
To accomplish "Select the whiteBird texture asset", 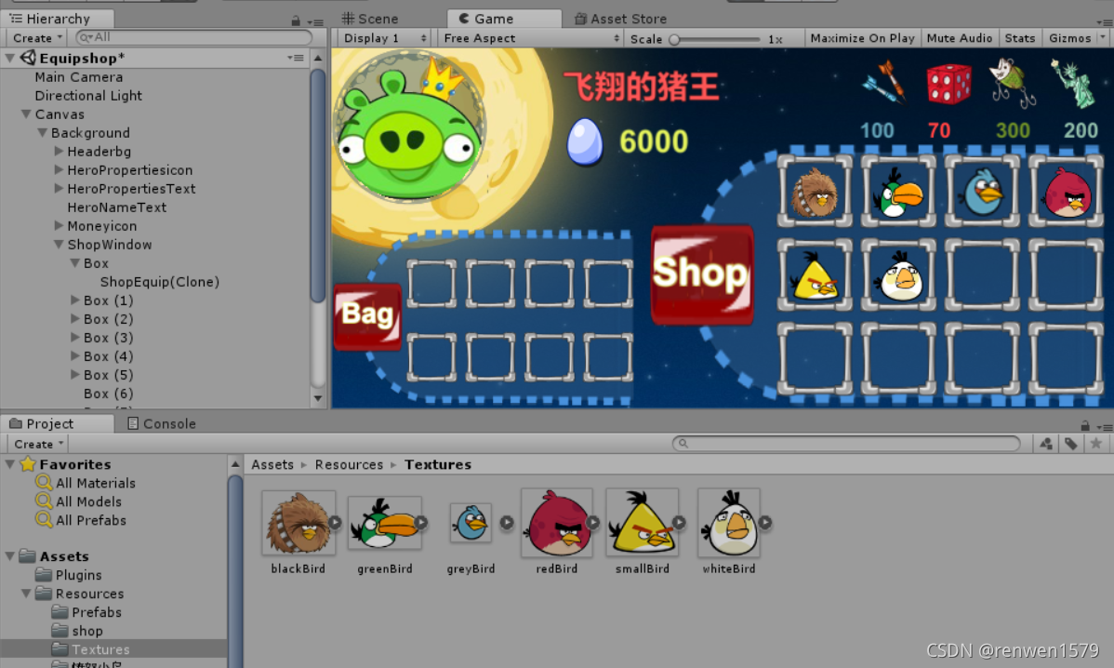I will [x=729, y=522].
